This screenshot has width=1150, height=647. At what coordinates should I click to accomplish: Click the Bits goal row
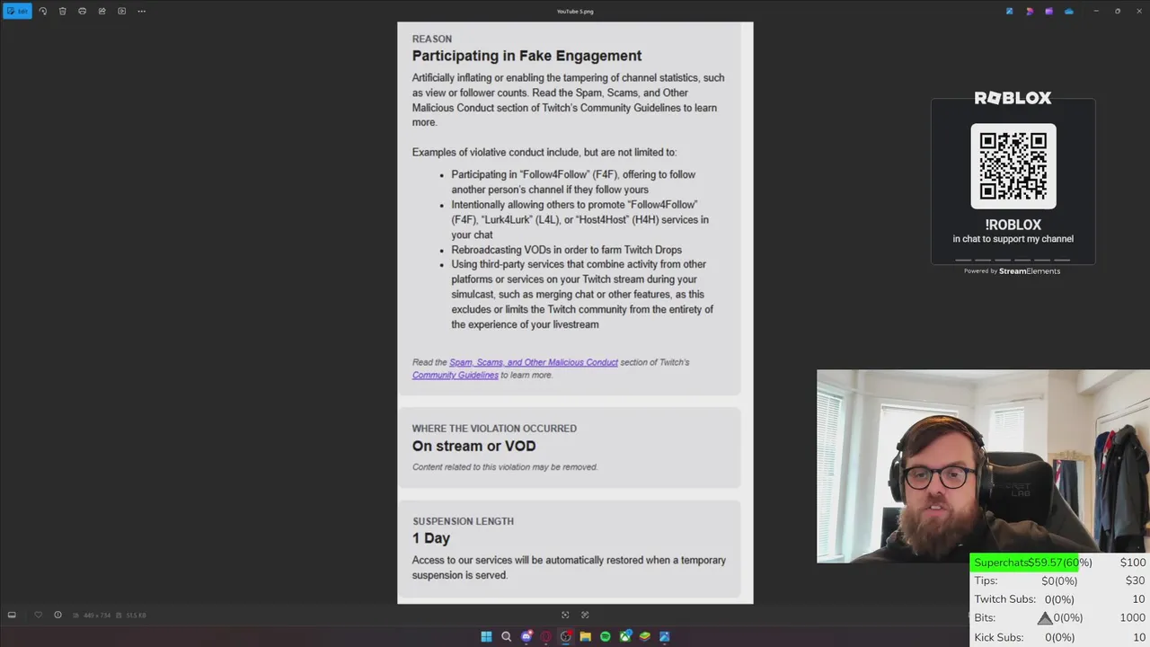(x=1060, y=618)
